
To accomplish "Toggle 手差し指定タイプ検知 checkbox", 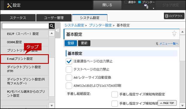I will (x=115, y=103).
